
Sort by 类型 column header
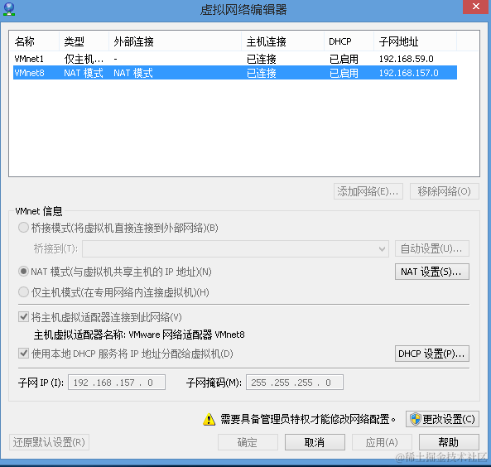point(84,41)
